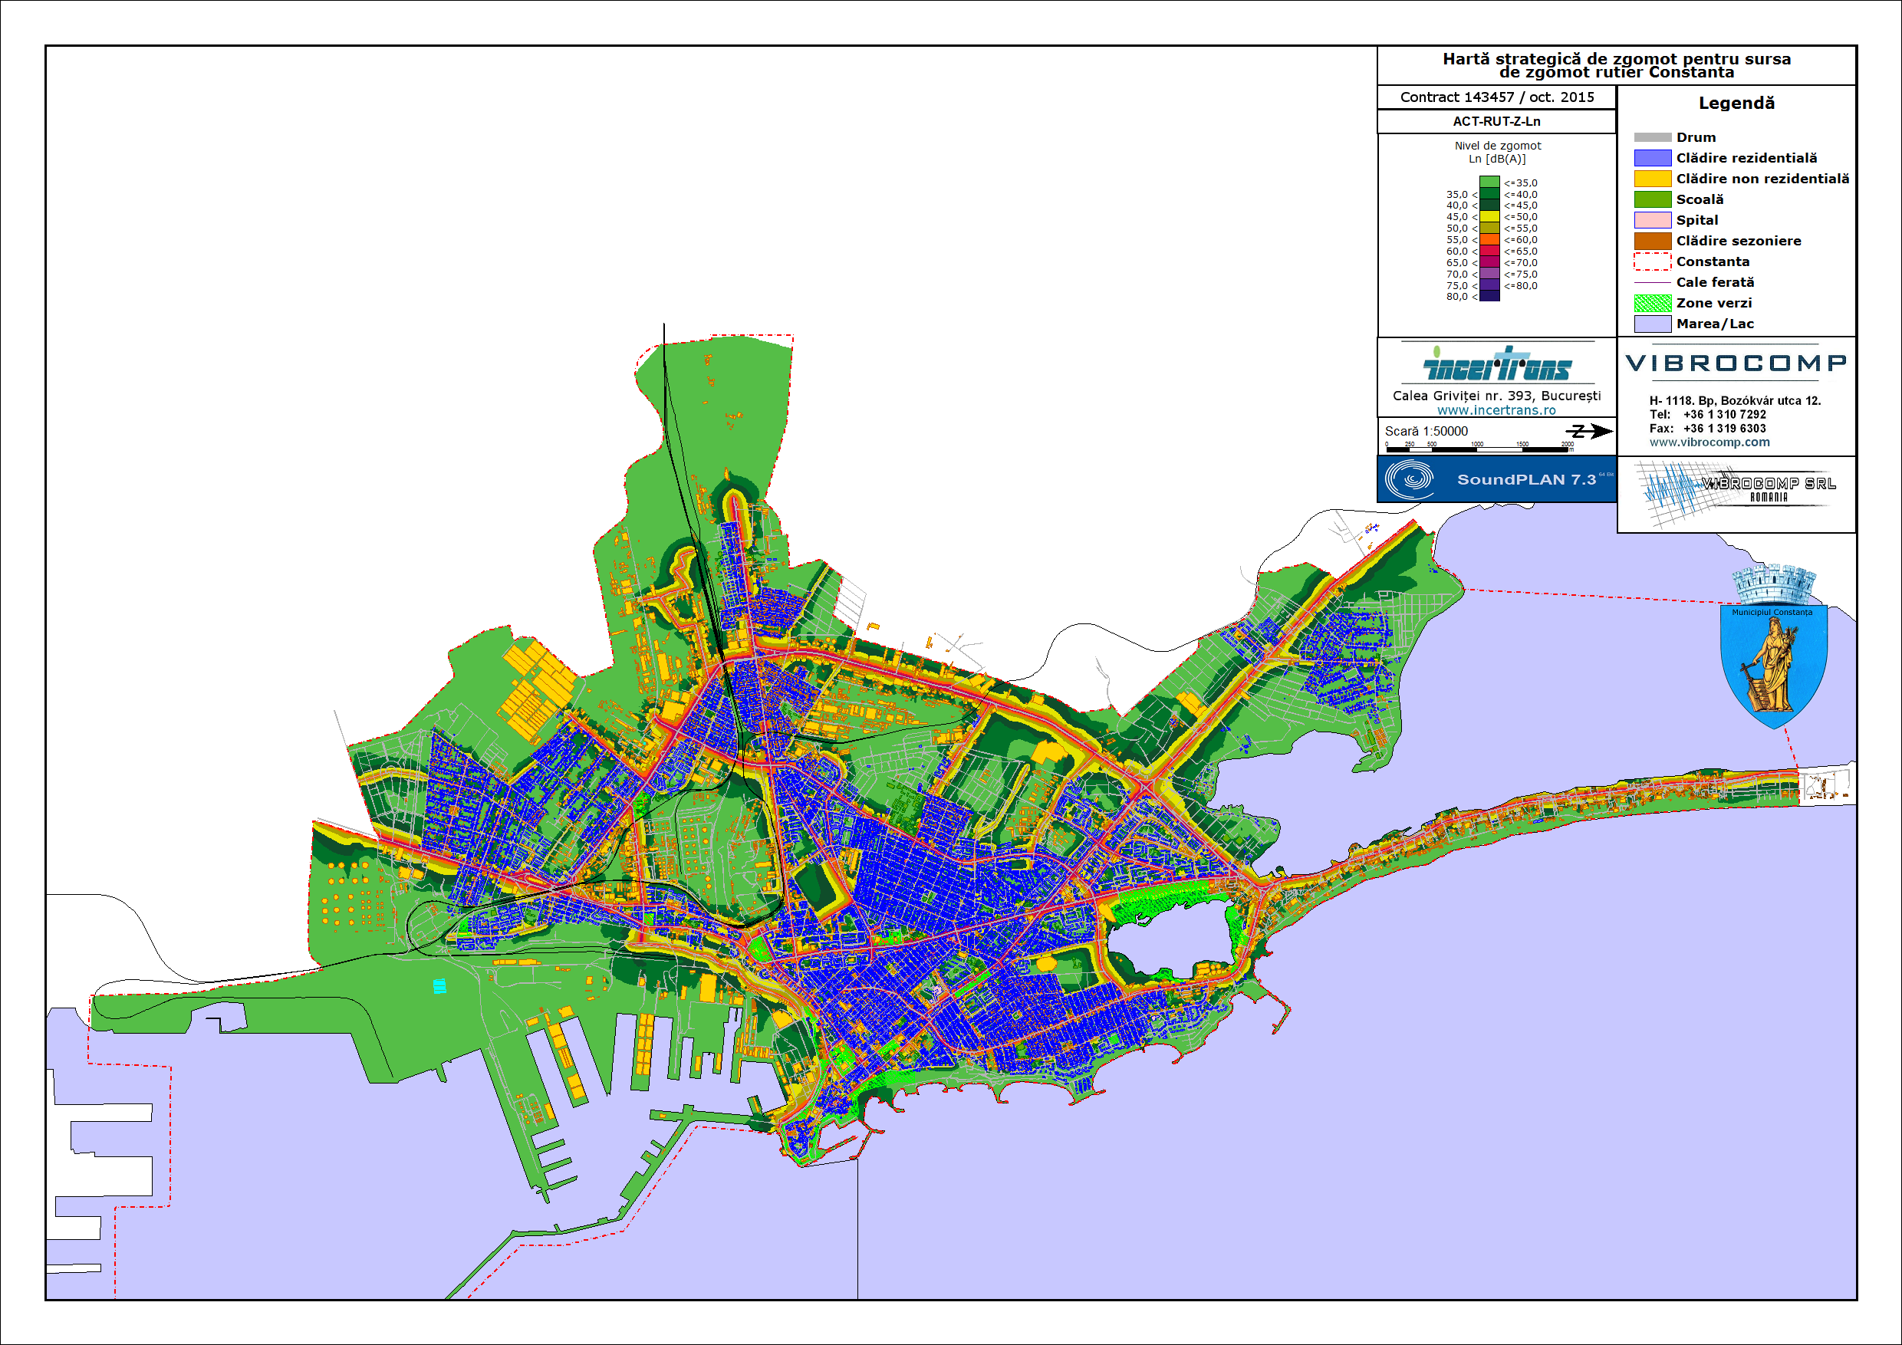1902x1345 pixels.
Task: Click the yellow 45-50 dB noise swatch
Action: pyautogui.click(x=1489, y=217)
